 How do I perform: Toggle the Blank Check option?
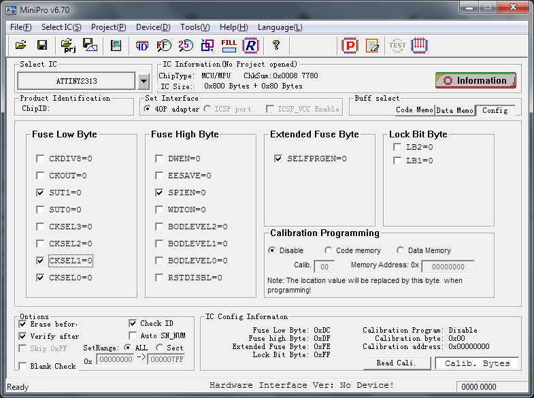point(23,366)
